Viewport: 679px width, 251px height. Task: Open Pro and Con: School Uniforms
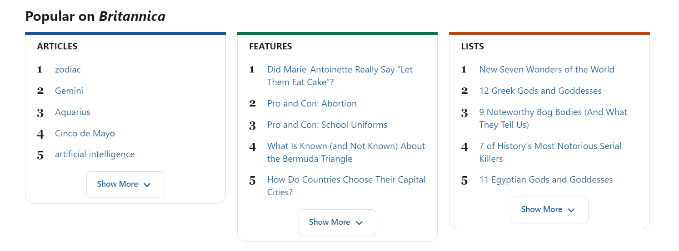(327, 125)
